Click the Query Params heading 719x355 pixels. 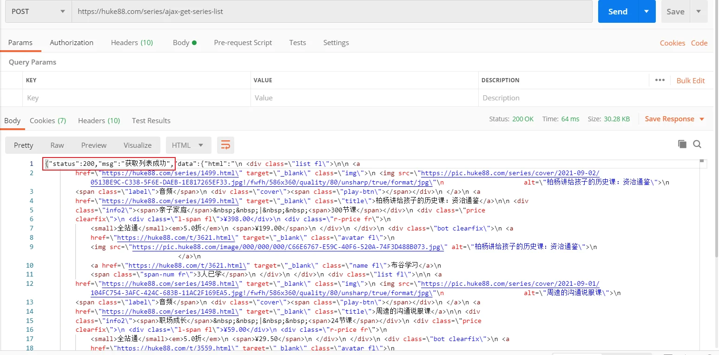[33, 62]
